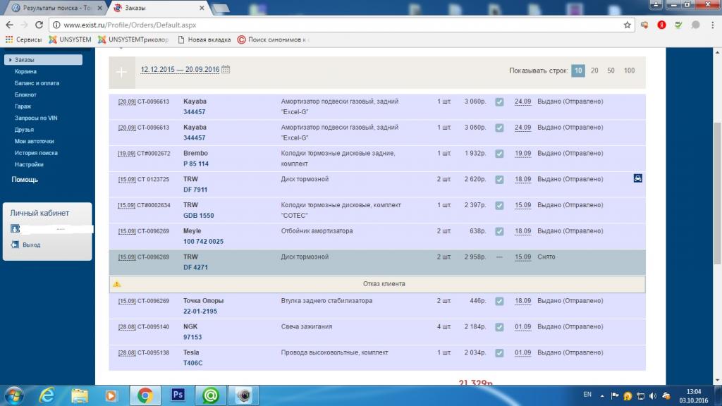Click system clock 13:04
Image resolution: width=722 pixels, height=406 pixels.
pyautogui.click(x=694, y=392)
